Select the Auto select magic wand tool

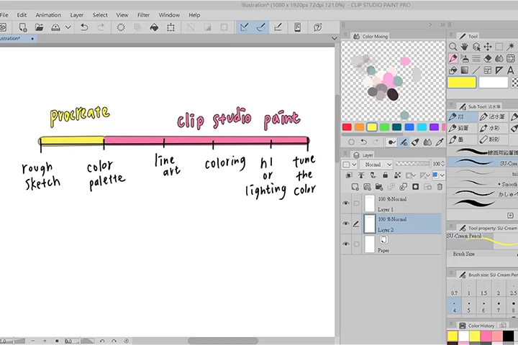511,47
